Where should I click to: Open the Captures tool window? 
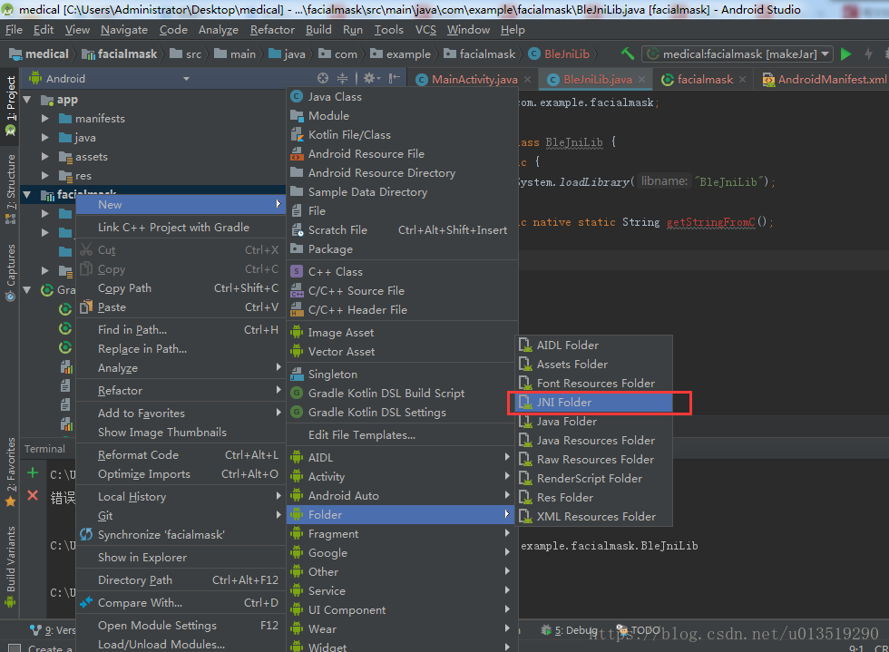pos(10,273)
